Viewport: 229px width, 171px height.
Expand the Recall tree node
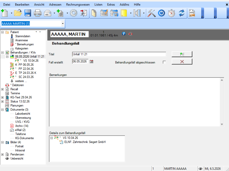point(3,89)
